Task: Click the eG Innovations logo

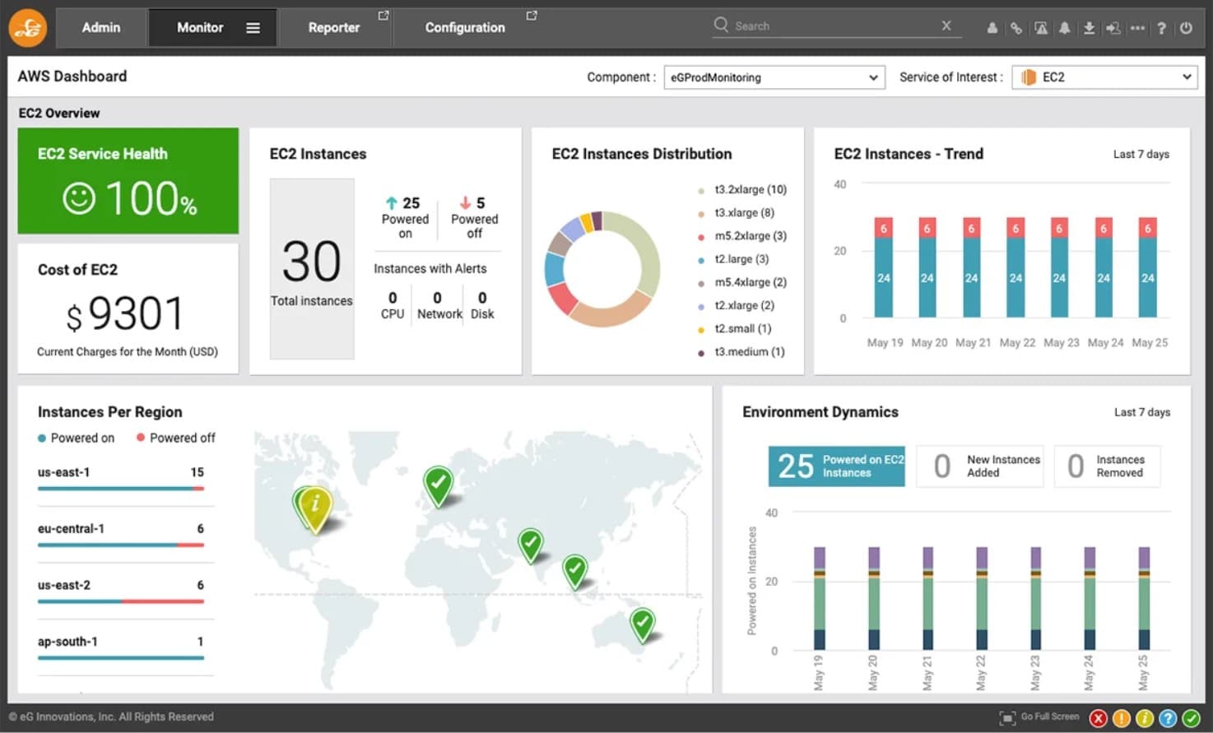Action: 28,28
